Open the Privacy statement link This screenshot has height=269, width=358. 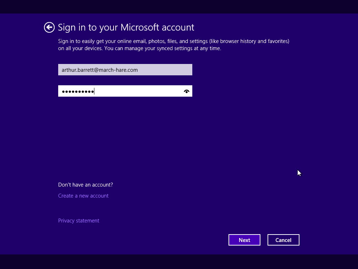(78, 221)
